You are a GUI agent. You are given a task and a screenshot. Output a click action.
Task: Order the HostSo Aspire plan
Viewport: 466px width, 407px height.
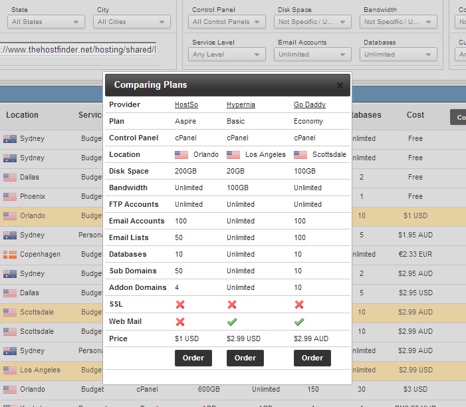point(193,358)
